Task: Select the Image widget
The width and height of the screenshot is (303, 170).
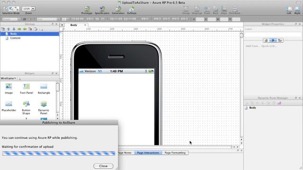Action: pos(9,89)
